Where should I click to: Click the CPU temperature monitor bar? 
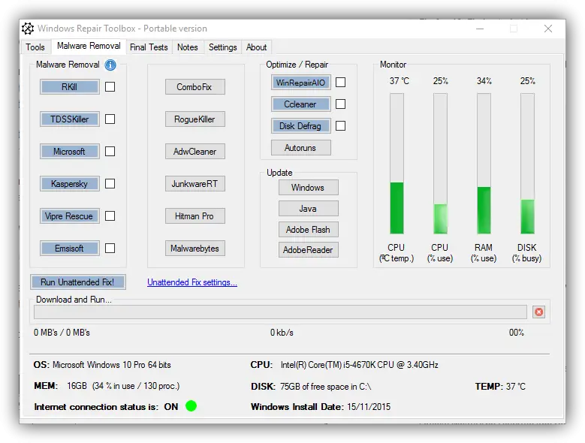397,164
